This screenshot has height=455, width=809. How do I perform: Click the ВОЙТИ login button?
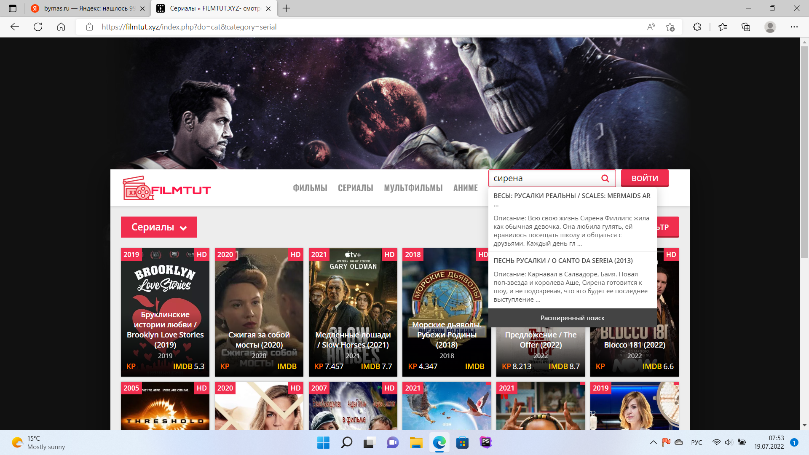(x=644, y=178)
